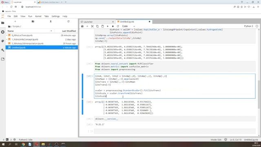Open the Open Tabs sidebar icon
The image size is (261, 147).
(3, 59)
